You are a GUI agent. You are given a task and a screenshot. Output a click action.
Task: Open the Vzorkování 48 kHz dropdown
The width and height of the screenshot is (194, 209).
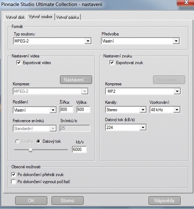pos(165,109)
